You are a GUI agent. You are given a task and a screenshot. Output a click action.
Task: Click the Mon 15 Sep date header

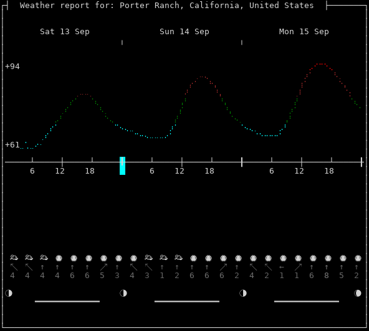(304, 32)
